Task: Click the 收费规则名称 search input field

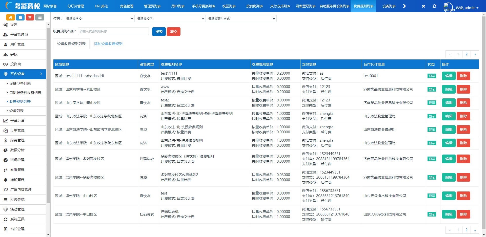Action: (x=113, y=31)
